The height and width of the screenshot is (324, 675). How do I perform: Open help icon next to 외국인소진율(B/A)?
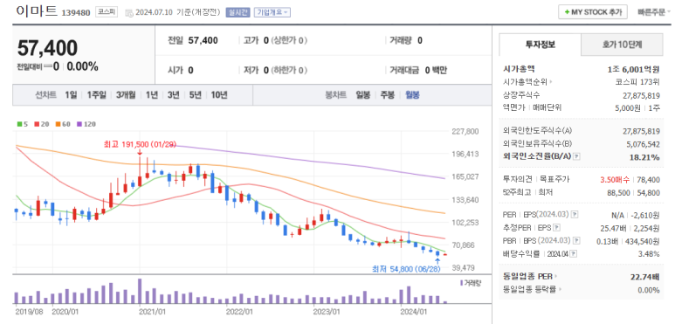(x=577, y=156)
